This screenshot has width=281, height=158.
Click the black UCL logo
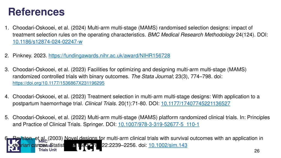point(83,145)
